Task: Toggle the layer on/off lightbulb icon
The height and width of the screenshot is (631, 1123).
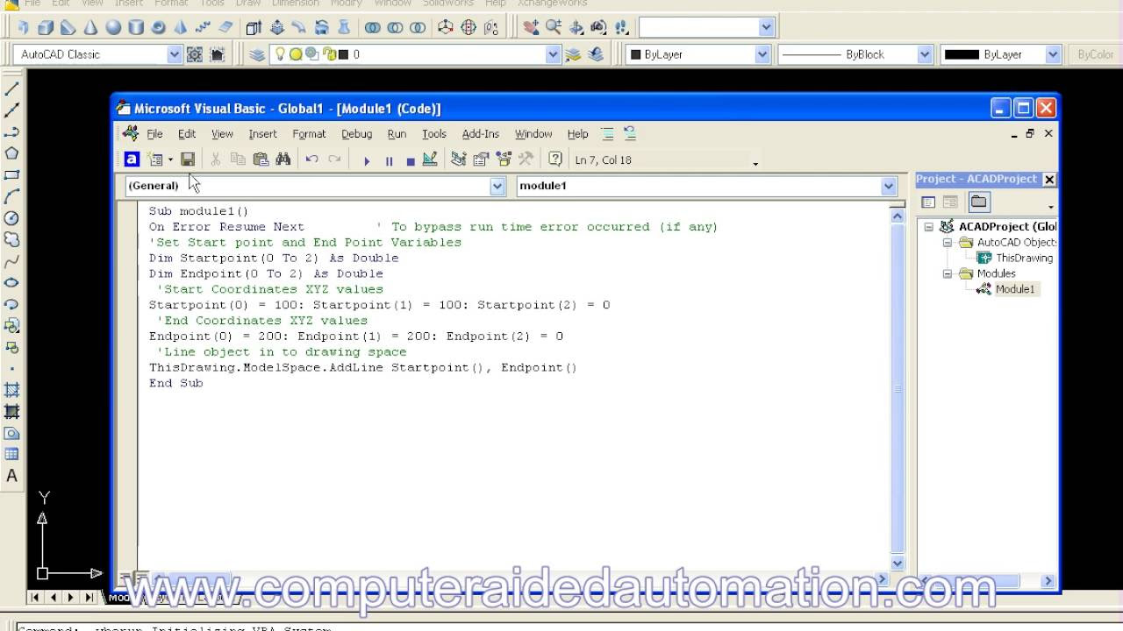Action: click(280, 54)
